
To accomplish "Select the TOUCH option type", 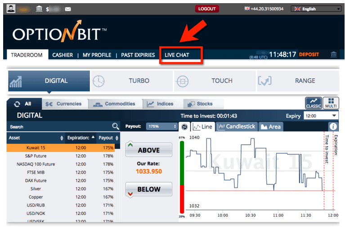I will pyautogui.click(x=215, y=81).
